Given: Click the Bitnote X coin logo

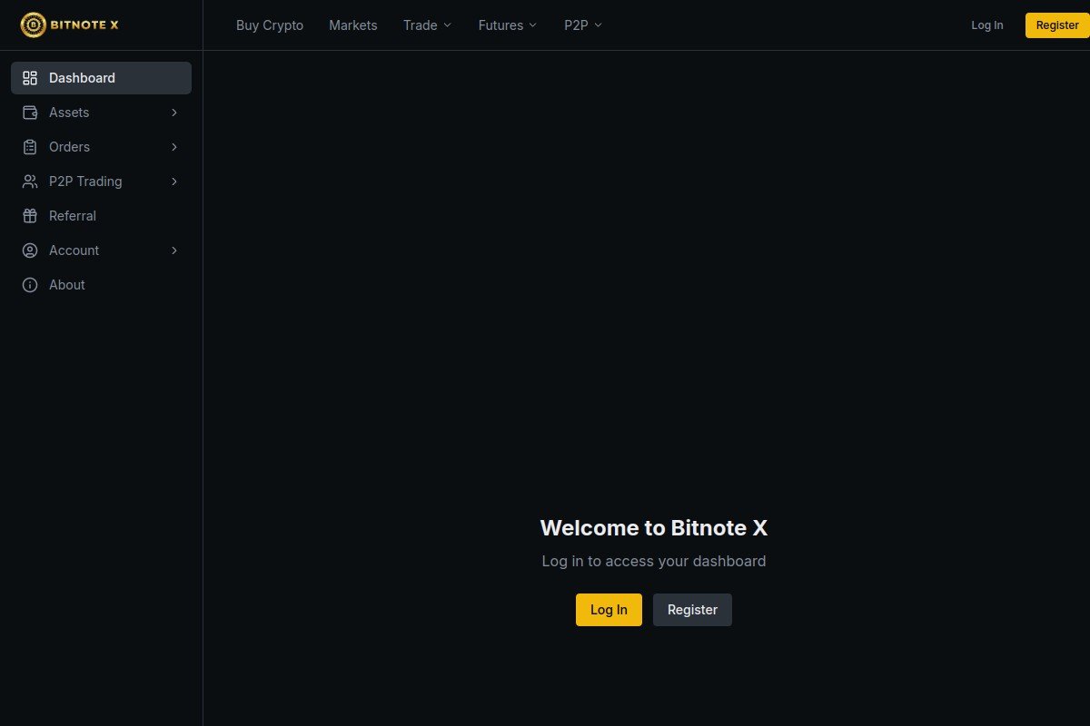Looking at the screenshot, I should tap(33, 25).
